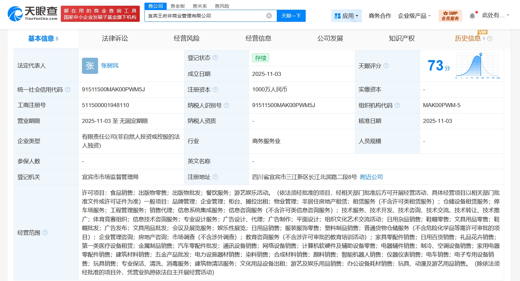Click help icon beside 天眼评分

click(386, 66)
